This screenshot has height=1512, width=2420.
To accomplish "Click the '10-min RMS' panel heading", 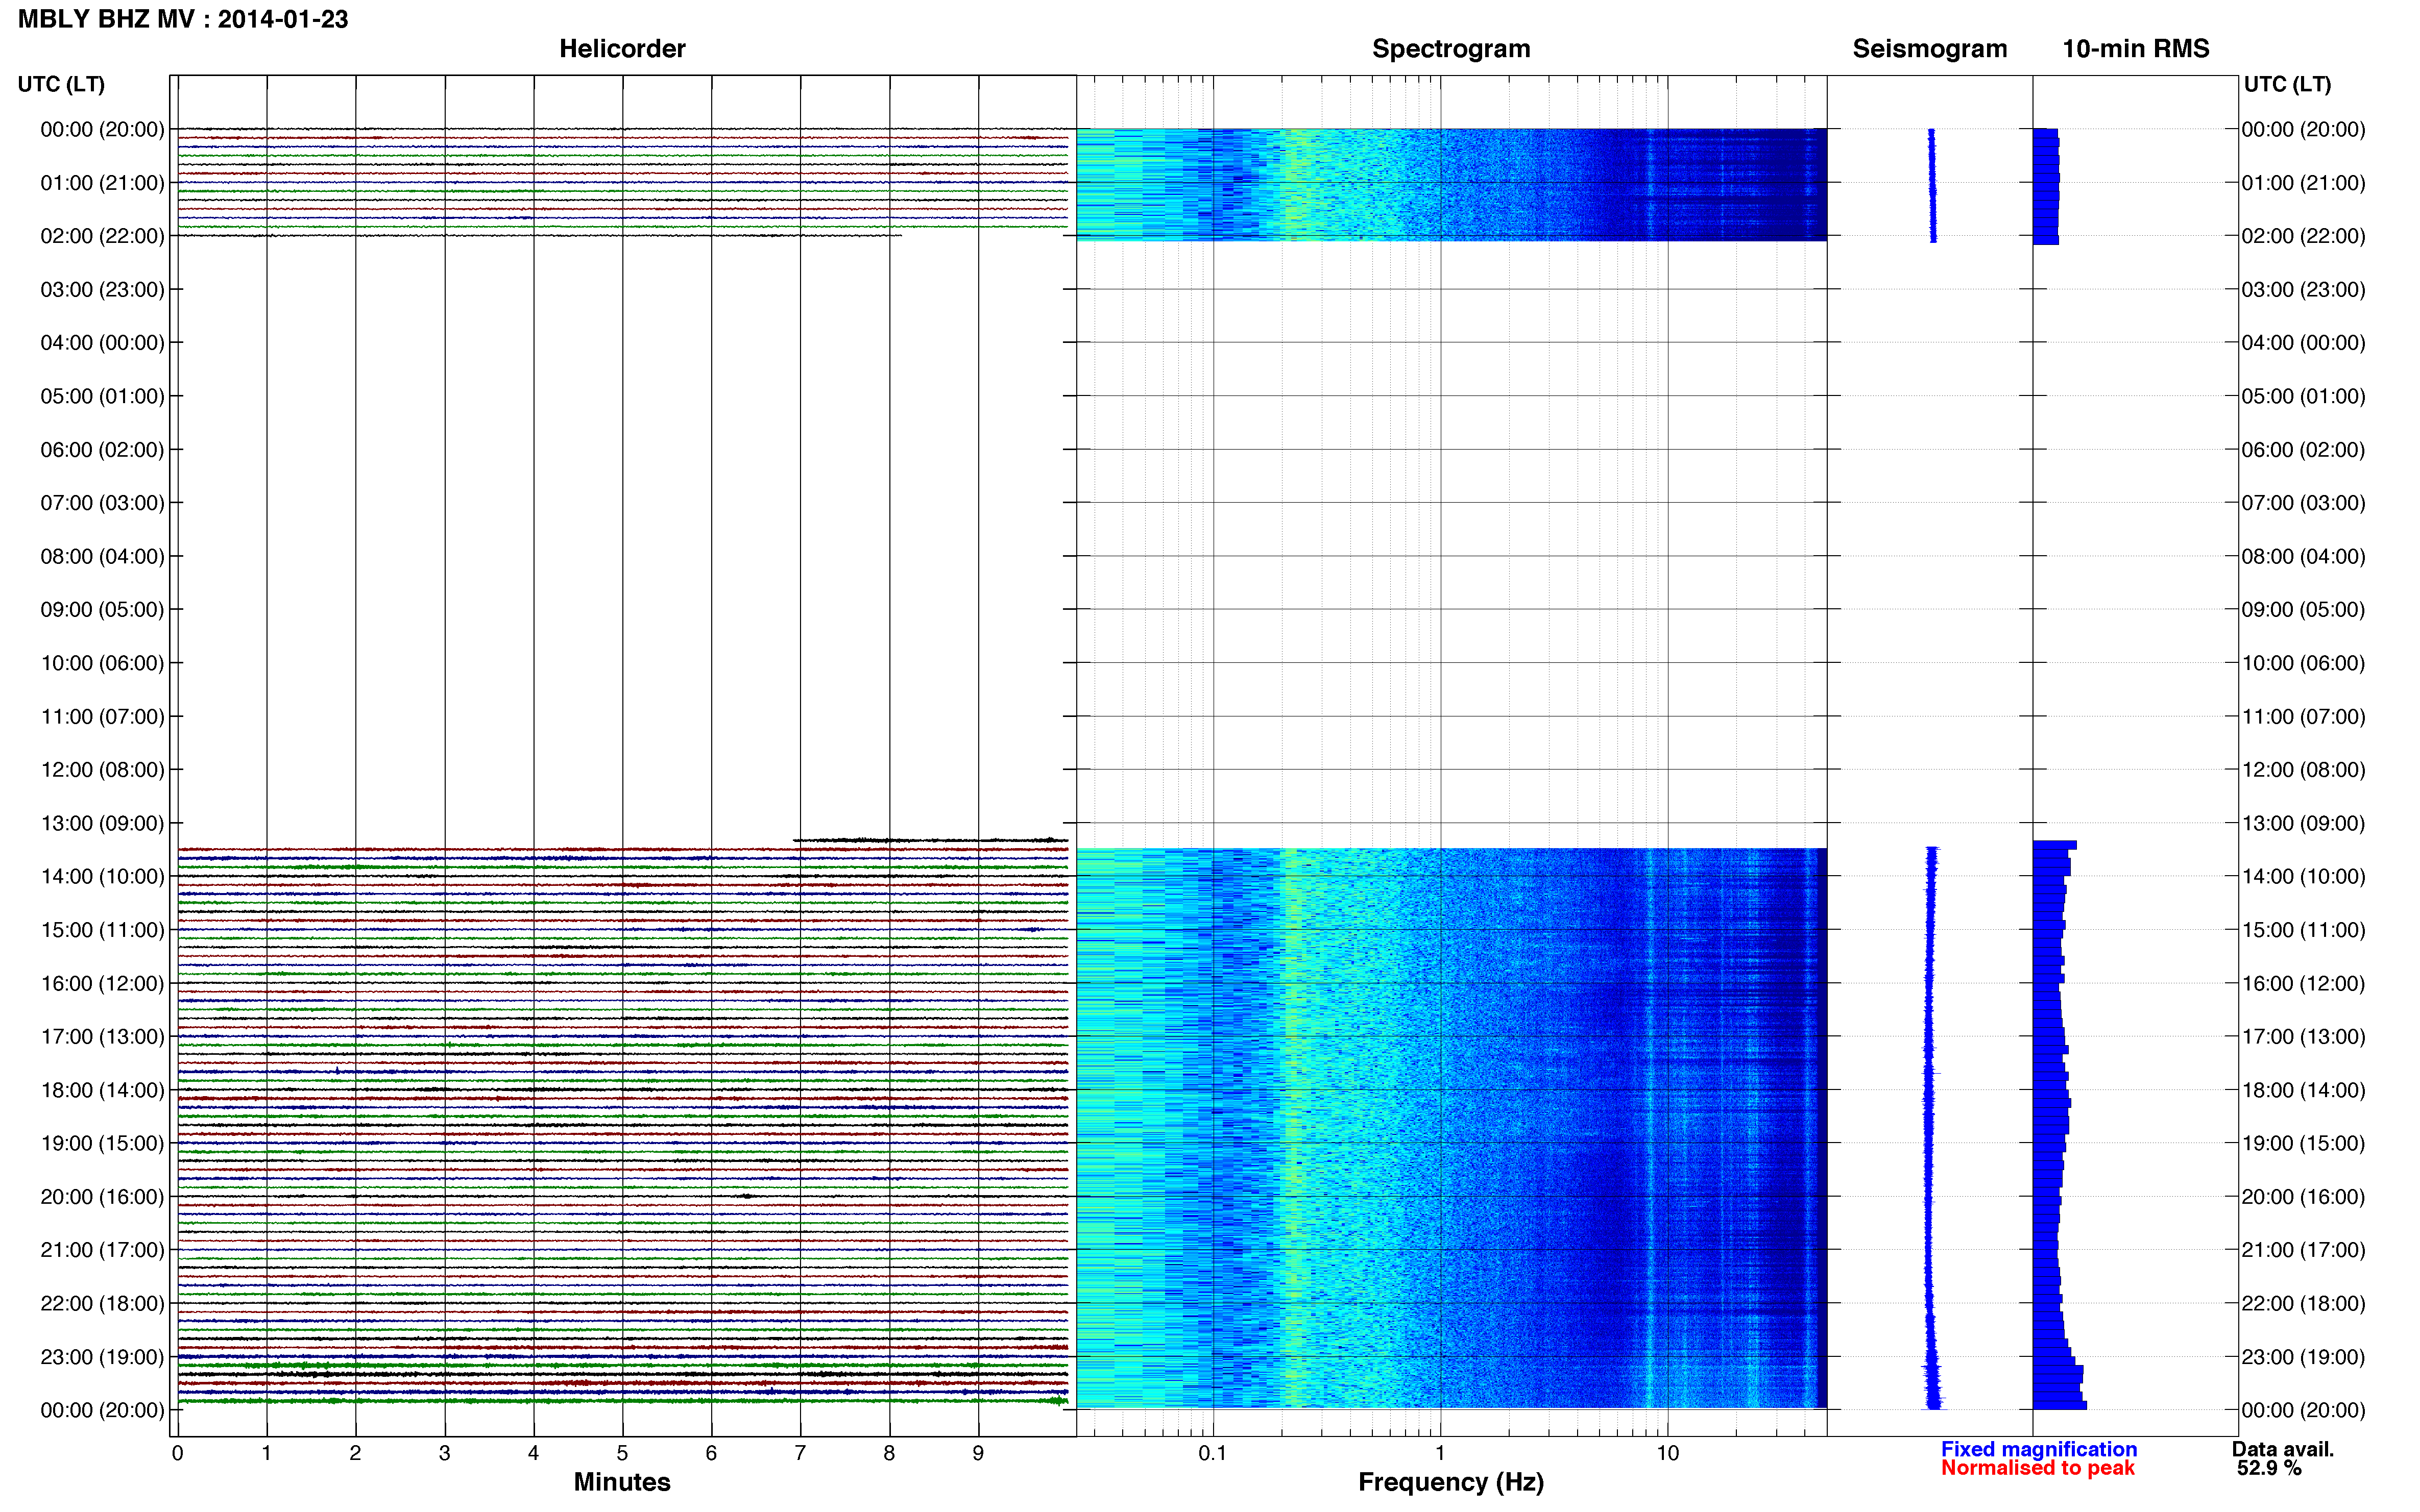I will [x=2136, y=48].
